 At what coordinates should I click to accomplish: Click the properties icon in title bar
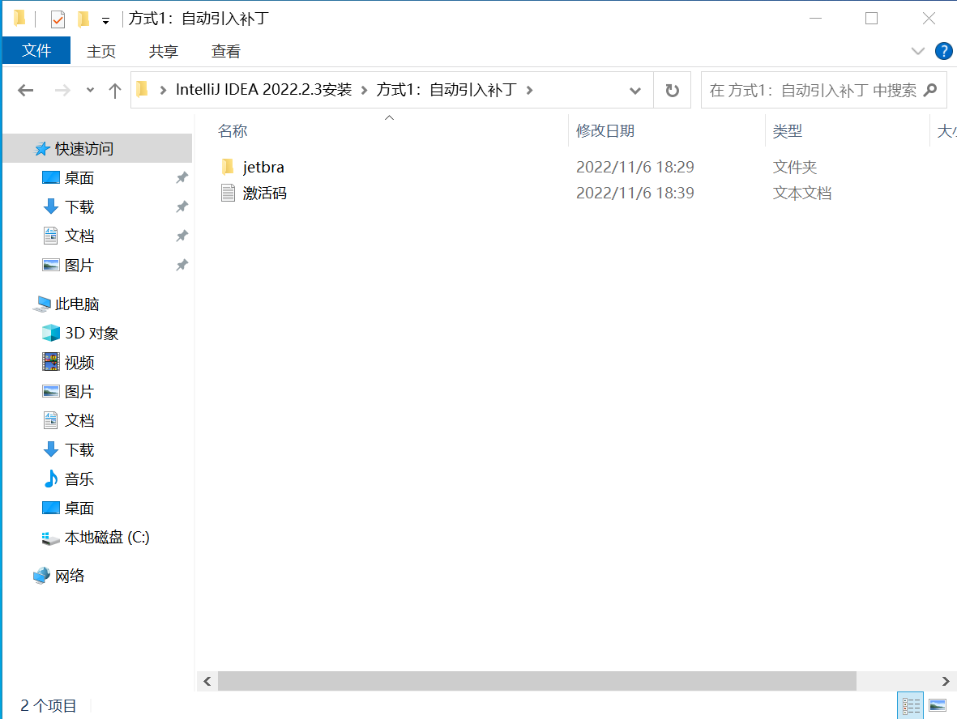click(x=58, y=19)
